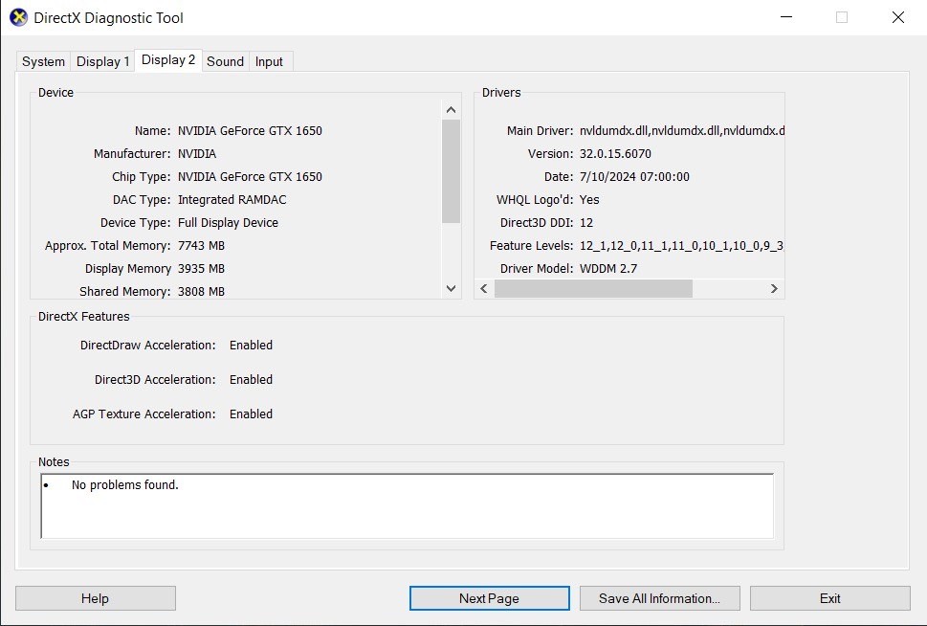Switch to the System tab
Image resolution: width=927 pixels, height=626 pixels.
click(42, 60)
